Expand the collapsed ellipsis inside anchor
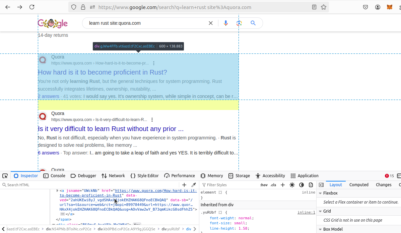The height and width of the screenshot is (233, 401). click(62, 214)
